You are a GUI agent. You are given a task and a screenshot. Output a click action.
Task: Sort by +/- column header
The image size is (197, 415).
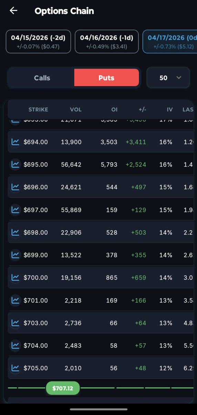point(143,110)
